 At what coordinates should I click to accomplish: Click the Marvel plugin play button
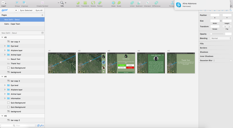pyautogui.click(x=16, y=10)
